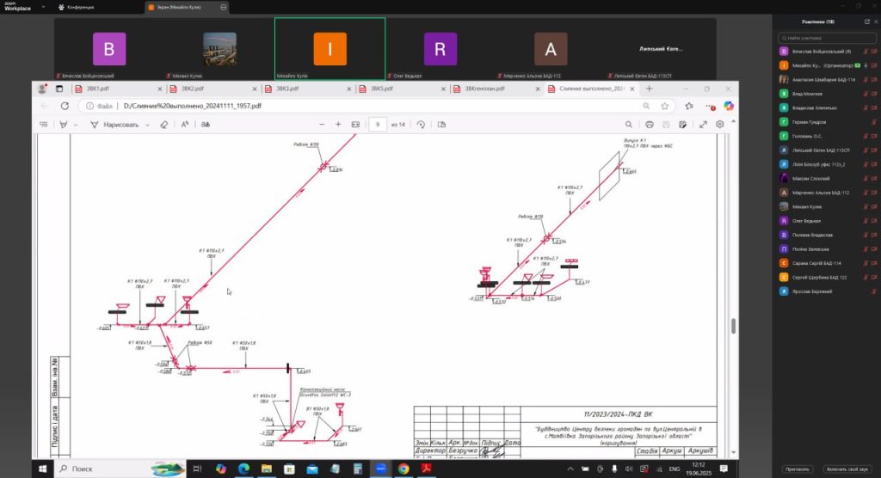Switch ENG input language indicator
881x478 pixels.
(x=675, y=469)
